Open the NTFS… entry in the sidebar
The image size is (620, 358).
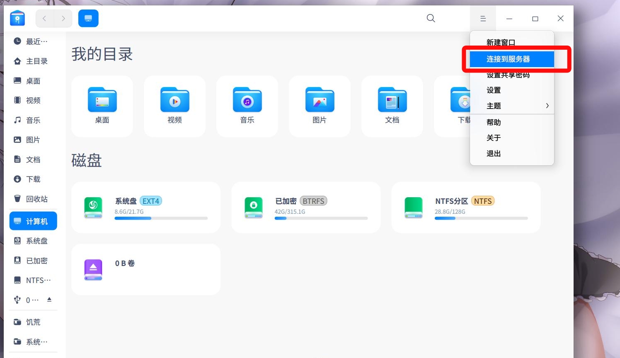[x=33, y=280]
